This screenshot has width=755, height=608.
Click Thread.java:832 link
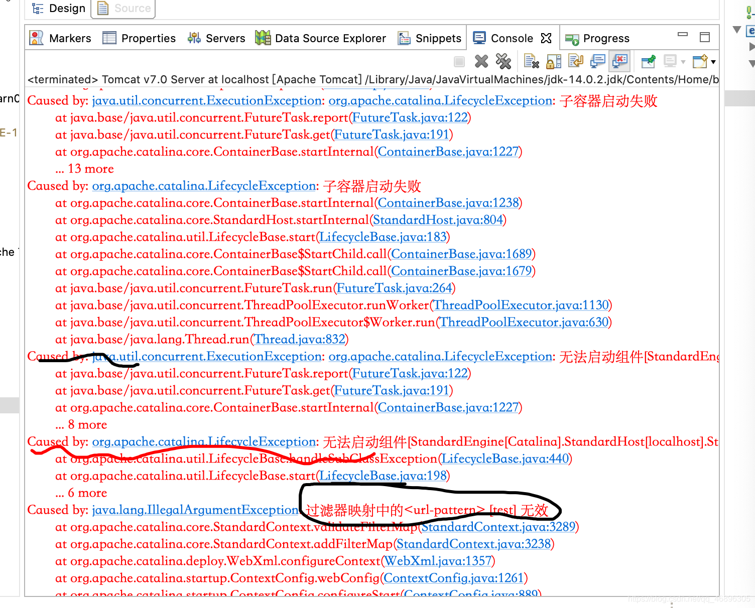click(x=300, y=339)
